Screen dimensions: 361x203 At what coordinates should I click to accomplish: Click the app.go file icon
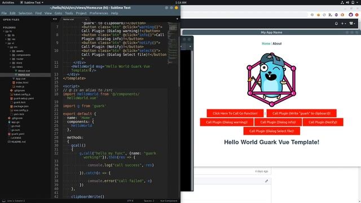[9, 122]
